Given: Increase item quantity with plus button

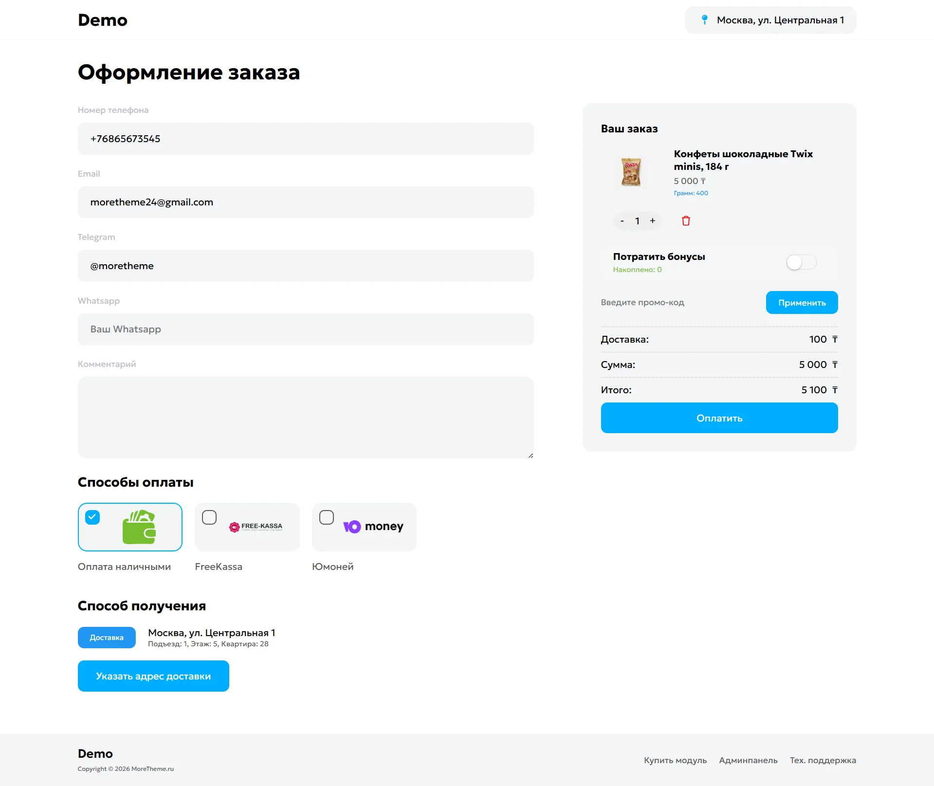Looking at the screenshot, I should point(653,221).
